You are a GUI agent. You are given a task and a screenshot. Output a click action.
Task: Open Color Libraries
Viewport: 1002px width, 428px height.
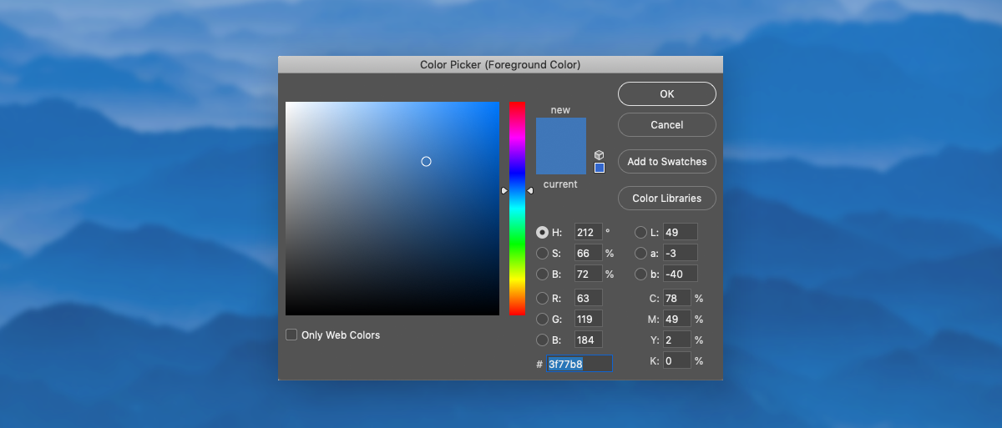(666, 199)
